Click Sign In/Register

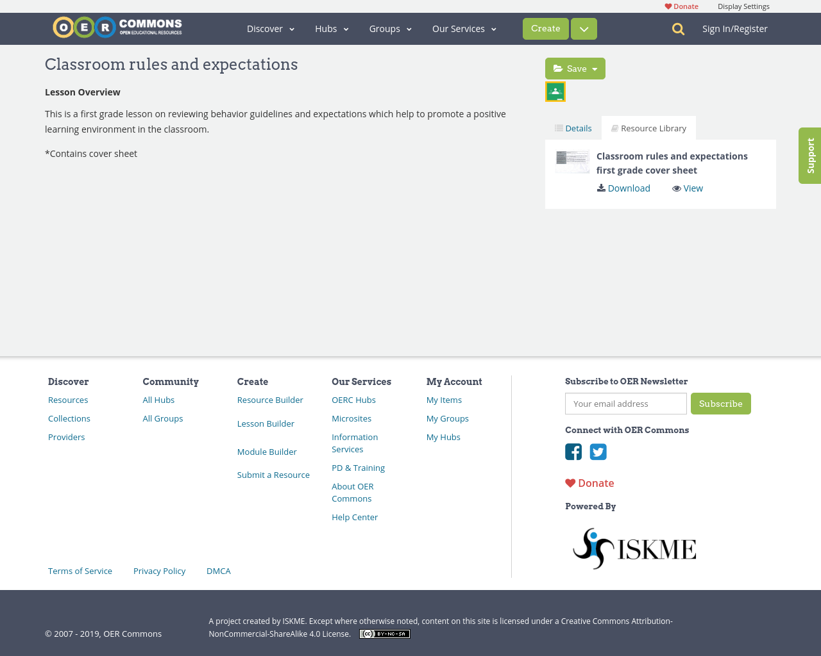click(x=734, y=28)
